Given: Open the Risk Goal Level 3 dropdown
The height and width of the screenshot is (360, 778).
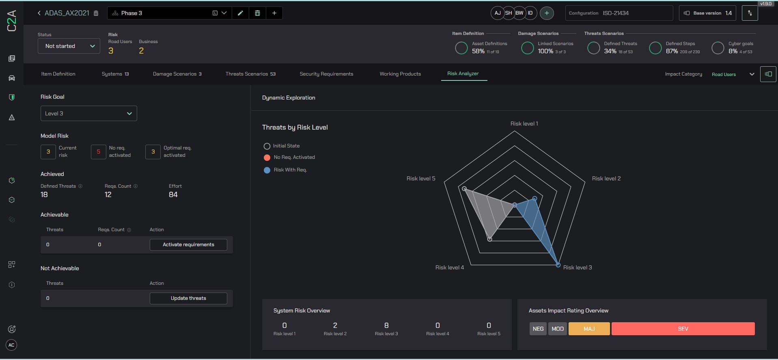Looking at the screenshot, I should point(88,113).
